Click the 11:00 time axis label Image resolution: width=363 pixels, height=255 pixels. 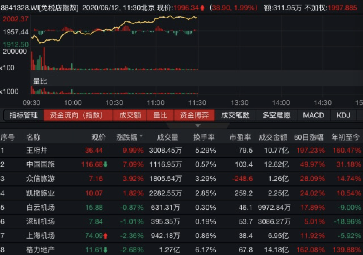pos(156,103)
